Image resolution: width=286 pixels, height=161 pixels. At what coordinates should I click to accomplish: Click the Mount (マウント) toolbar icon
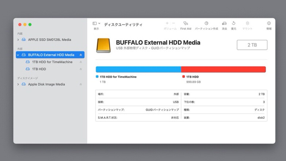tap(247, 23)
